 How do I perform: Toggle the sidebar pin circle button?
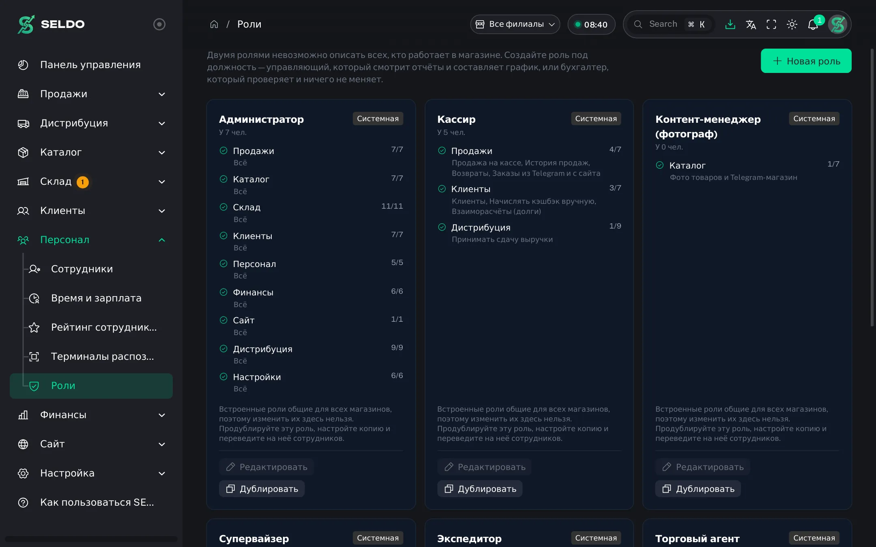[159, 24]
